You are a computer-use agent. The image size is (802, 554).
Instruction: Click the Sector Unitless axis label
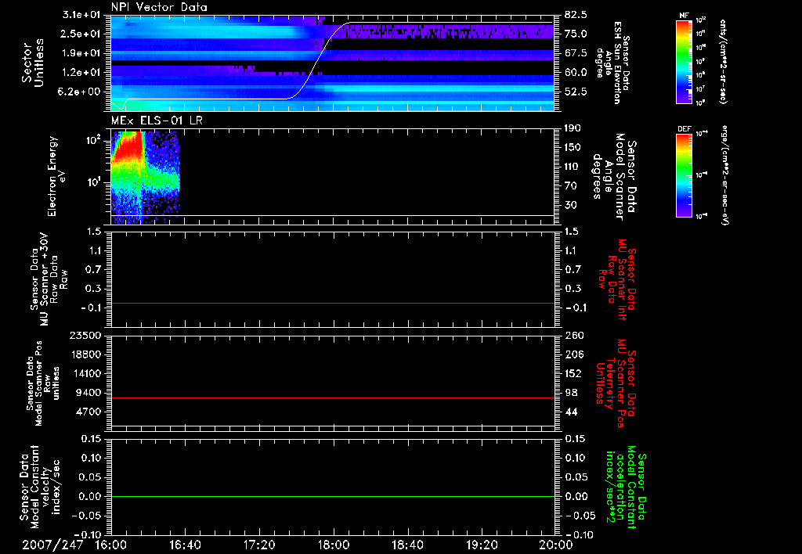pyautogui.click(x=33, y=63)
